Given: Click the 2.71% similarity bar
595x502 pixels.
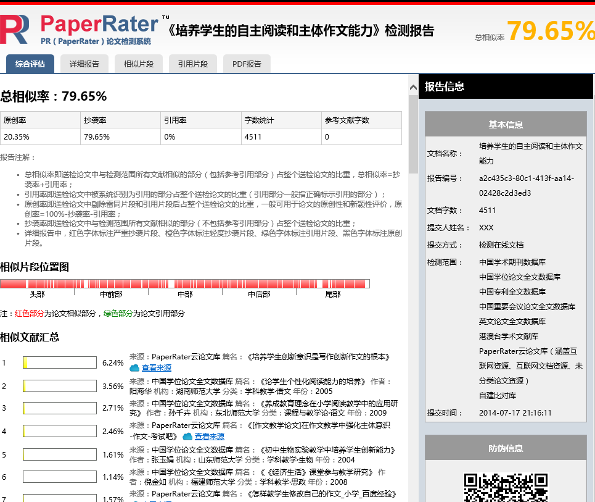Looking at the screenshot, I should coord(60,408).
